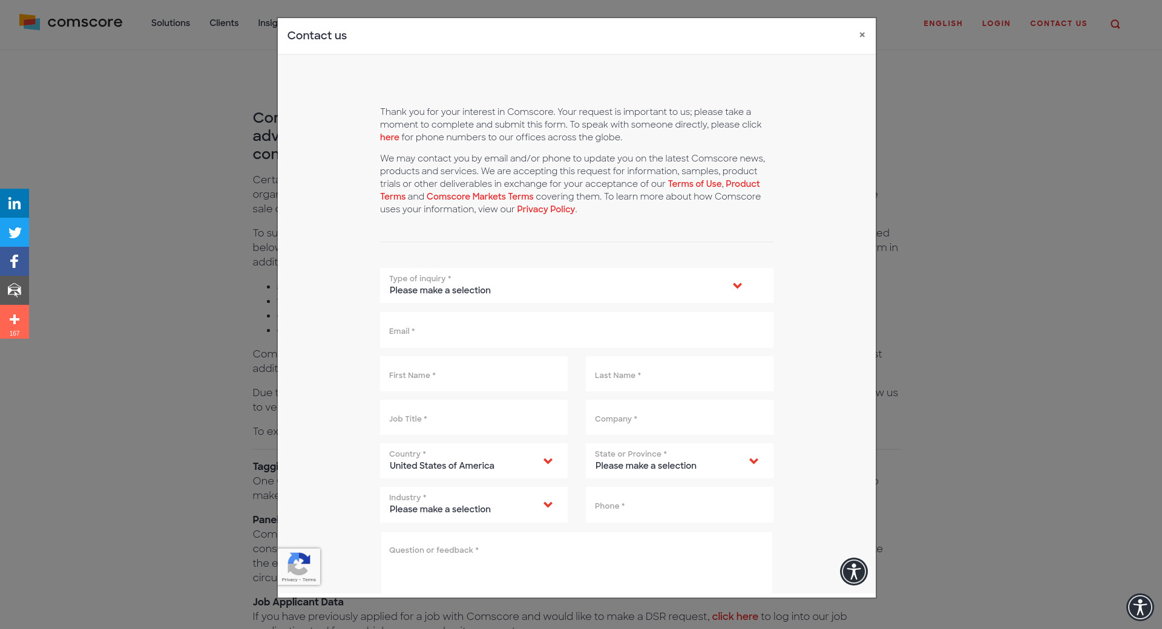
Task: Focus the First Name field
Action: click(474, 374)
